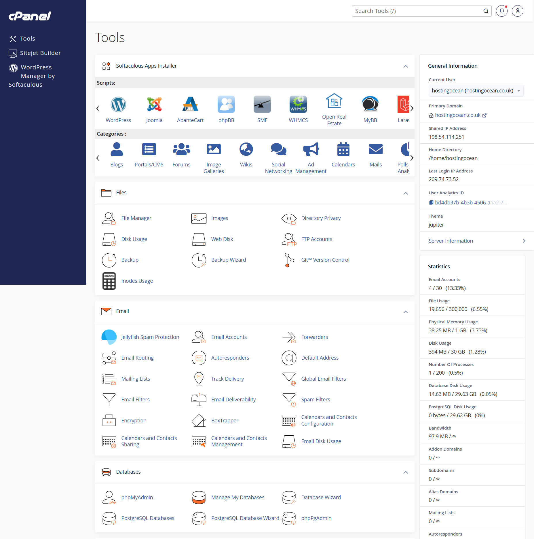
Task: Open Sitejet Builder in the sidebar
Action: pyautogui.click(x=40, y=53)
